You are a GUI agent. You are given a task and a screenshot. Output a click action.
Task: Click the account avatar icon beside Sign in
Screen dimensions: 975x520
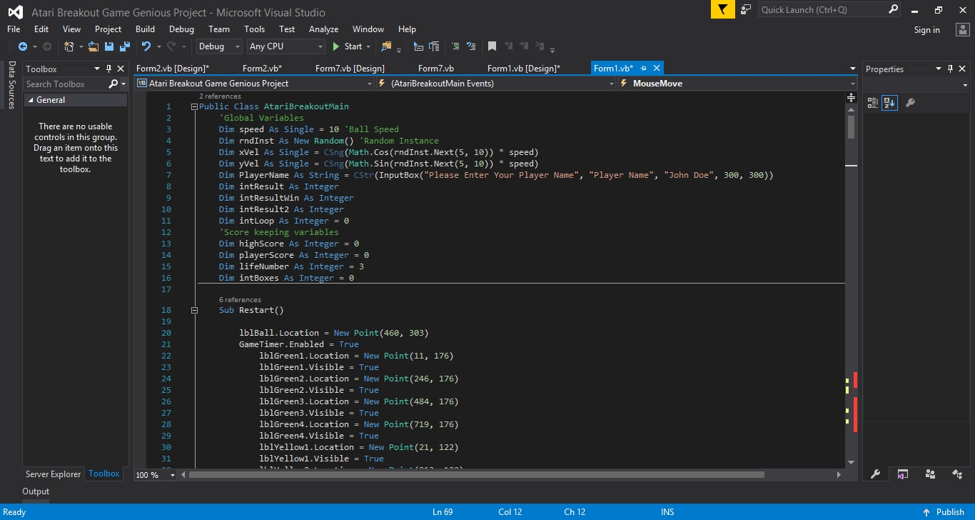point(961,29)
